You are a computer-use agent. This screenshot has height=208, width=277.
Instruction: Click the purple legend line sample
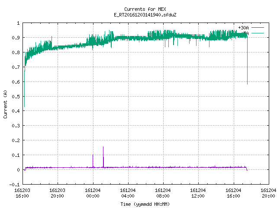[258, 28]
